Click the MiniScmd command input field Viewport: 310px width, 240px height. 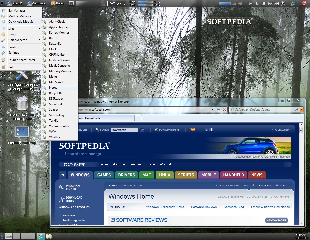(90, 3)
